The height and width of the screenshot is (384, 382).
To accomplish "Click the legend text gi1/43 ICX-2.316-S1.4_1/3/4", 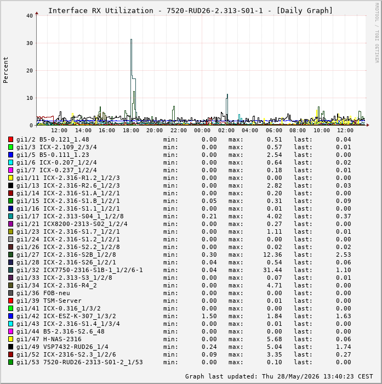I will coord(68,324).
